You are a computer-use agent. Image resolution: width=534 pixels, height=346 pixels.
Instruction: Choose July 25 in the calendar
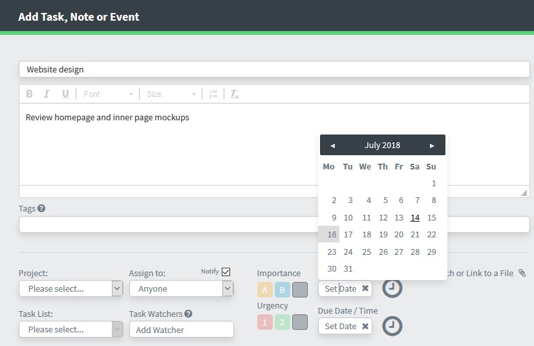pos(367,252)
